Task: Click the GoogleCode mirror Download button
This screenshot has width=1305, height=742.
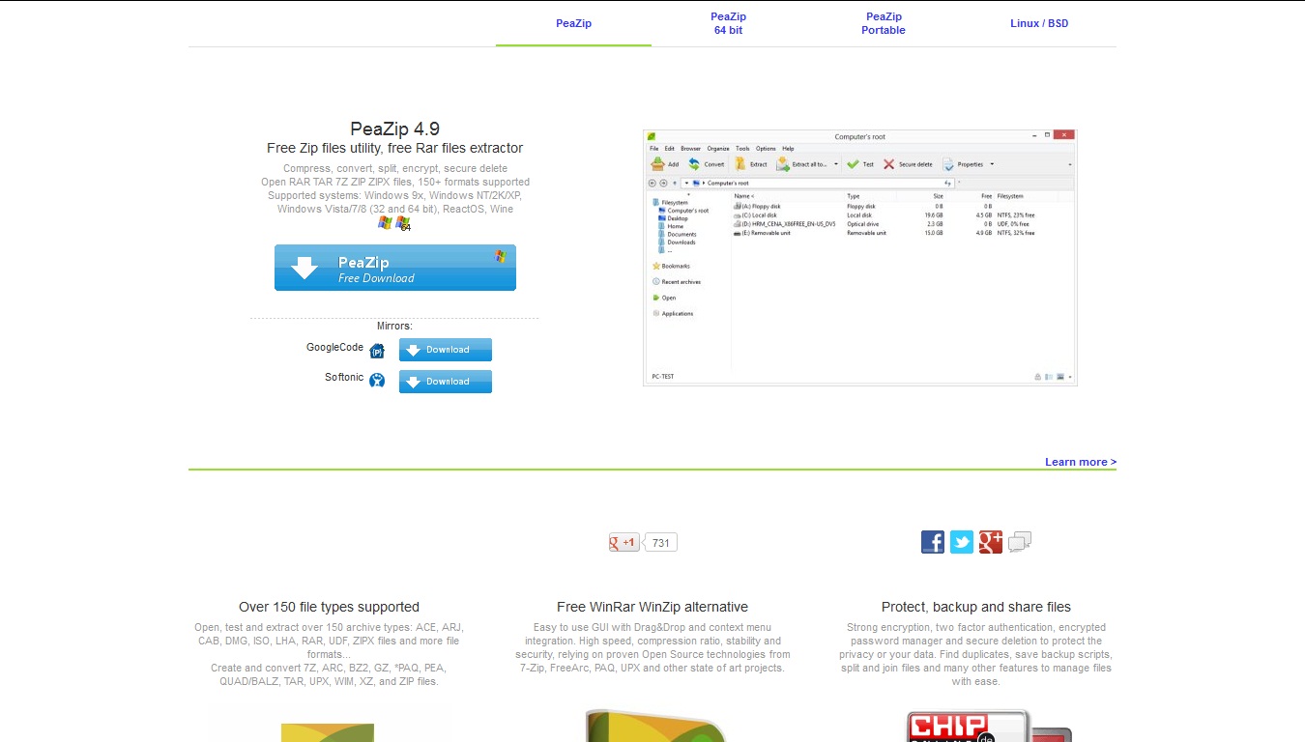Action: tap(445, 350)
